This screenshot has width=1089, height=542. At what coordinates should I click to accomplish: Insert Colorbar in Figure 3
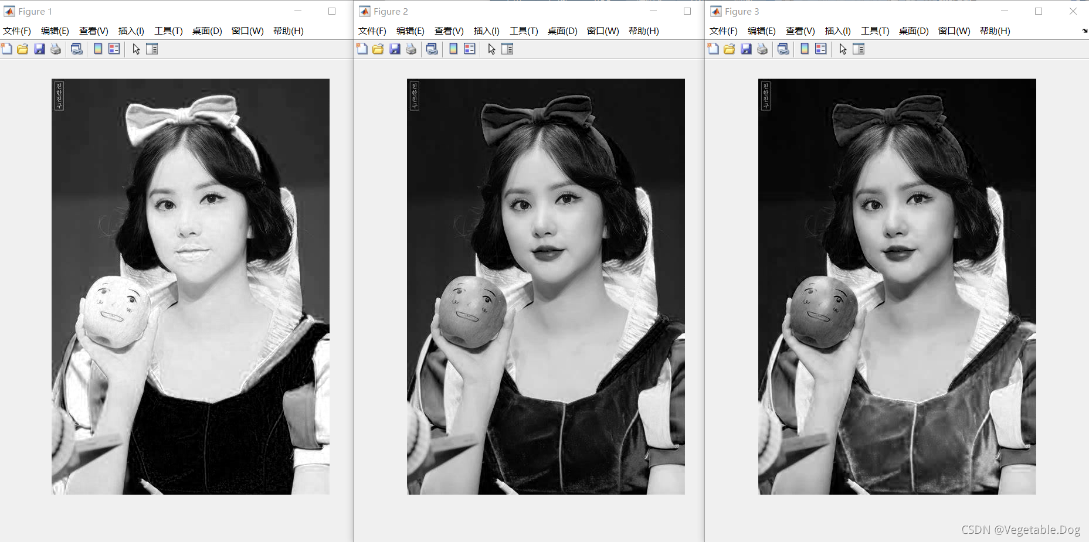point(805,49)
